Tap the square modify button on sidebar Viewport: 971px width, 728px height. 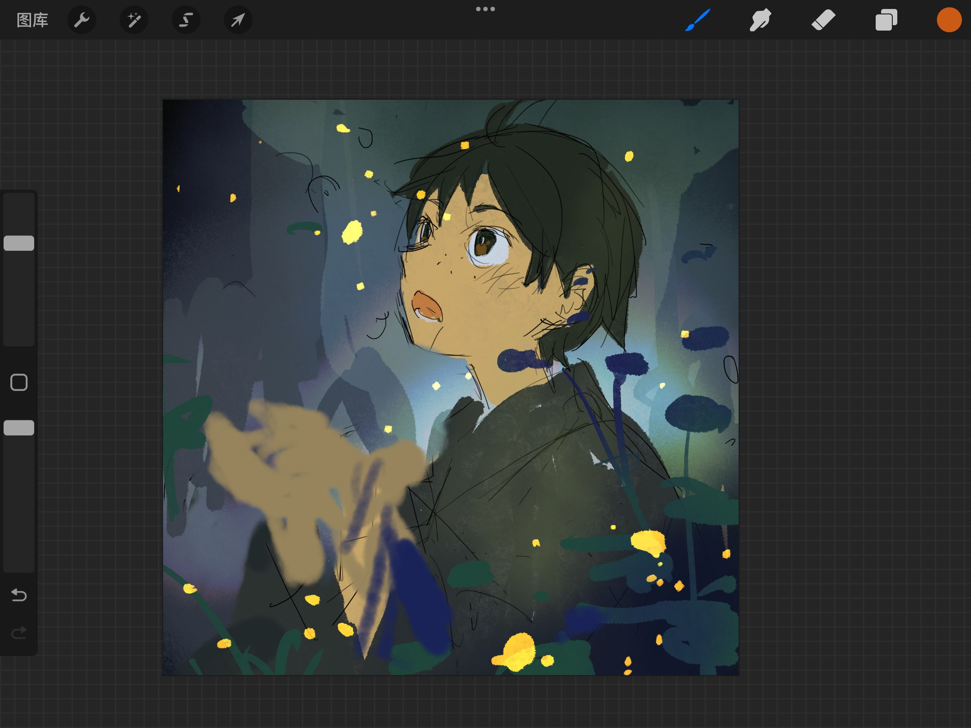click(x=19, y=382)
